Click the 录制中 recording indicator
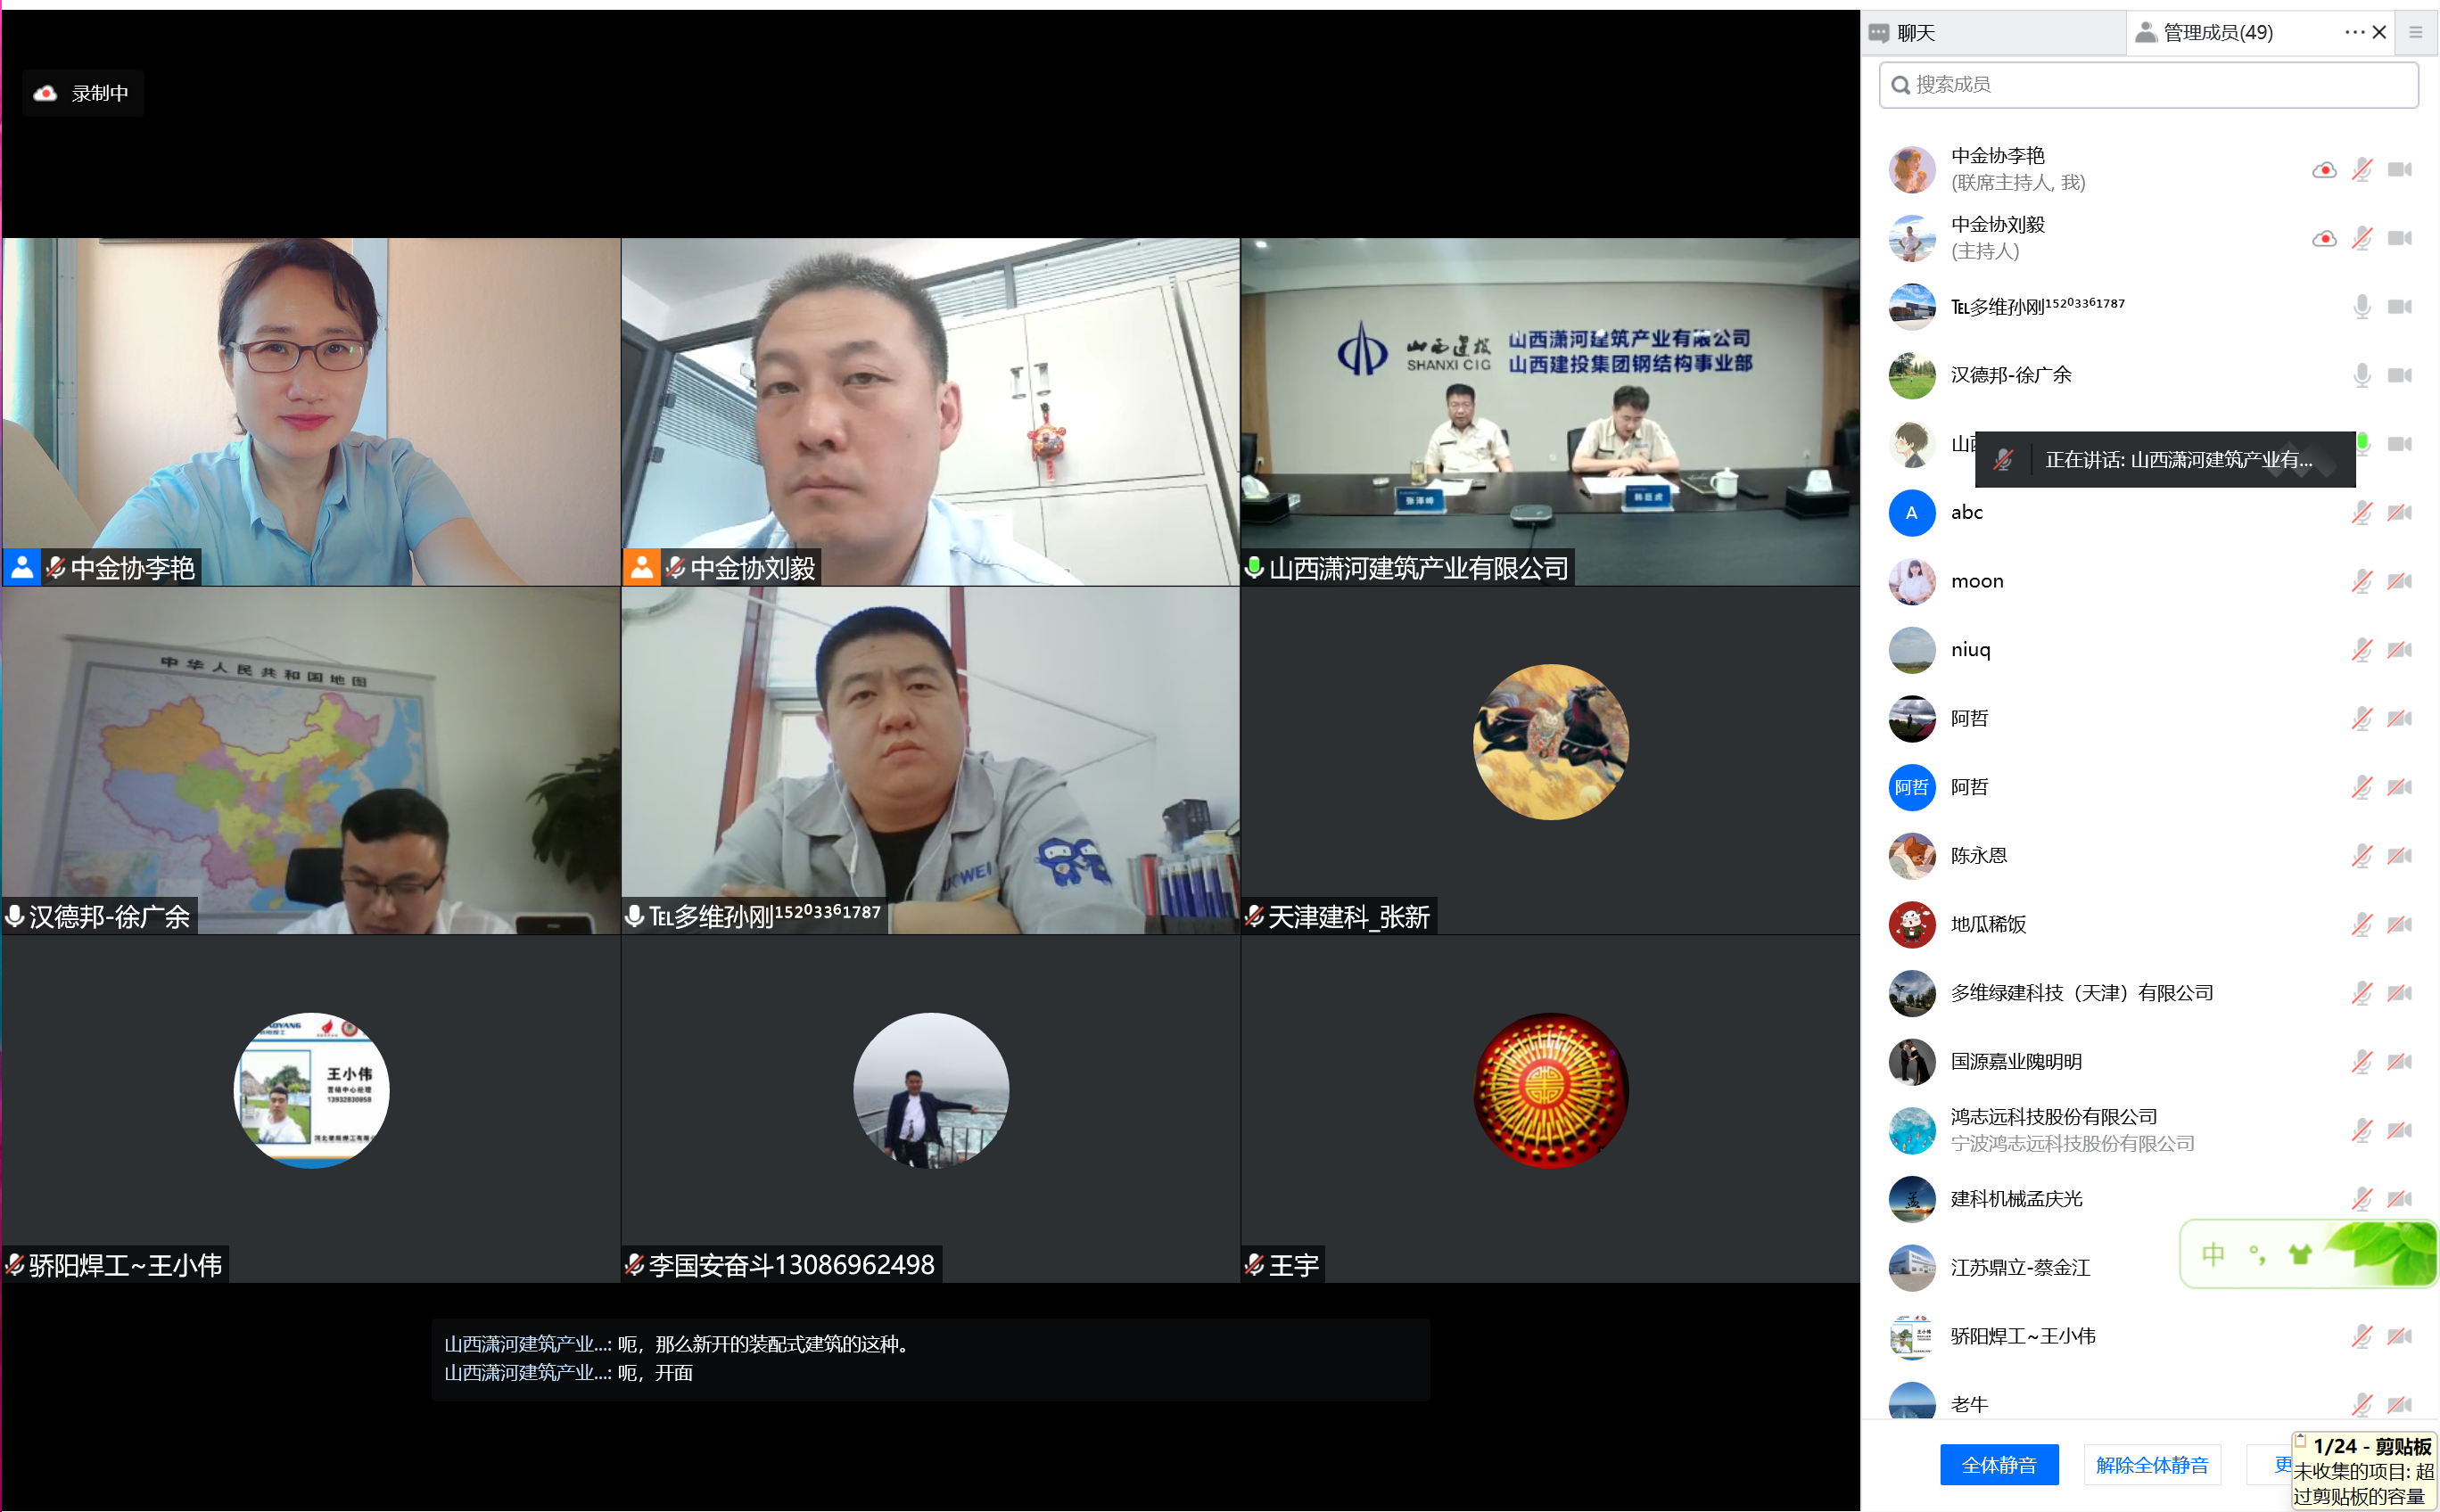Screen dimensions: 2440x1512 coord(83,93)
